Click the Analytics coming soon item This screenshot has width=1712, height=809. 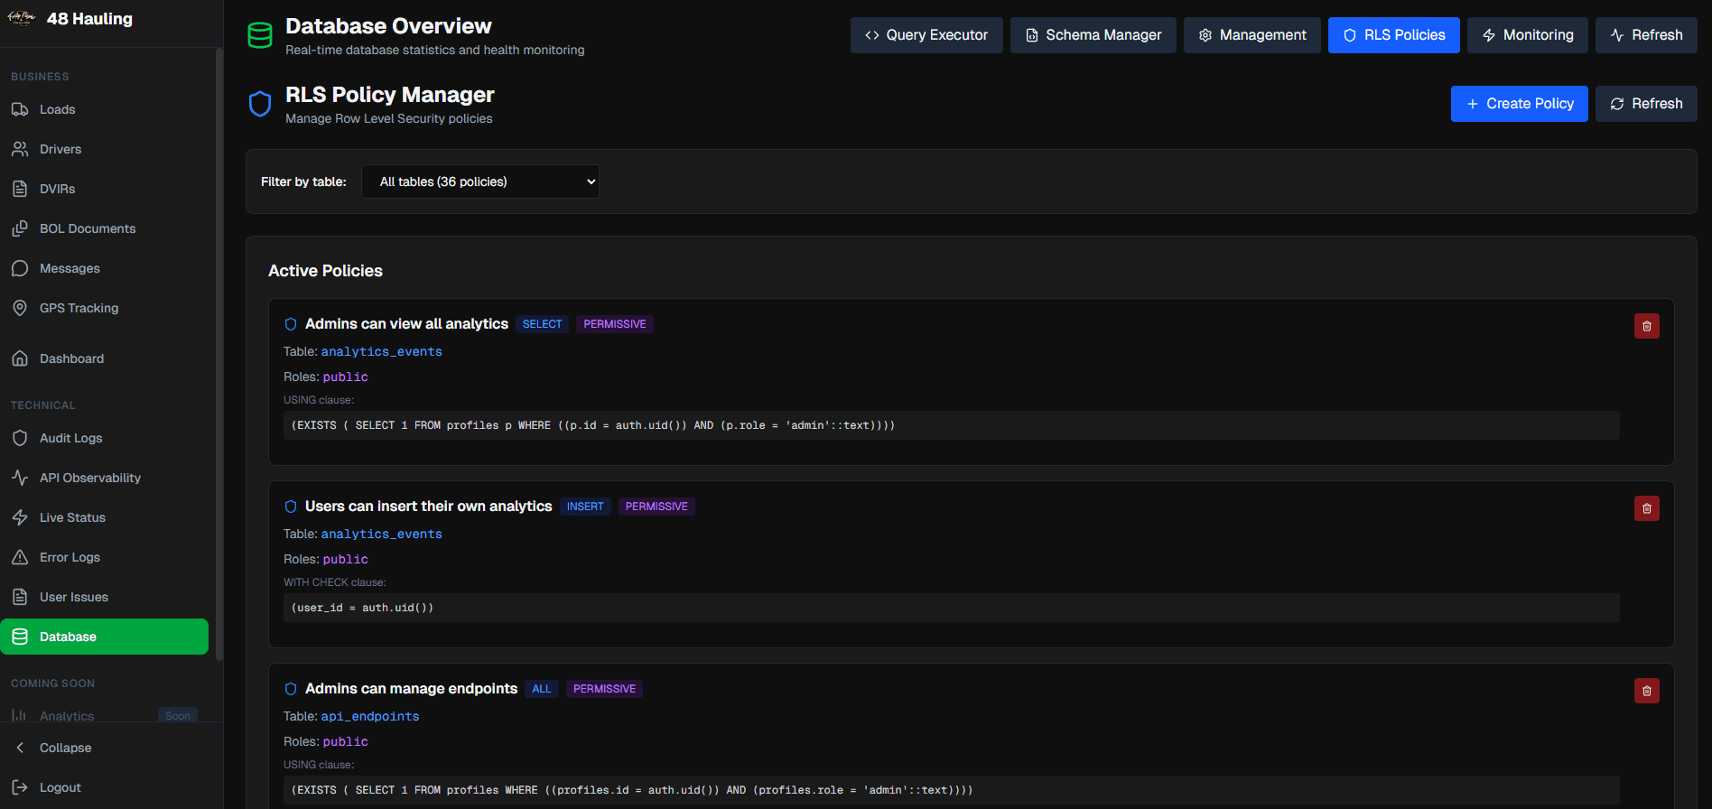[x=104, y=716]
